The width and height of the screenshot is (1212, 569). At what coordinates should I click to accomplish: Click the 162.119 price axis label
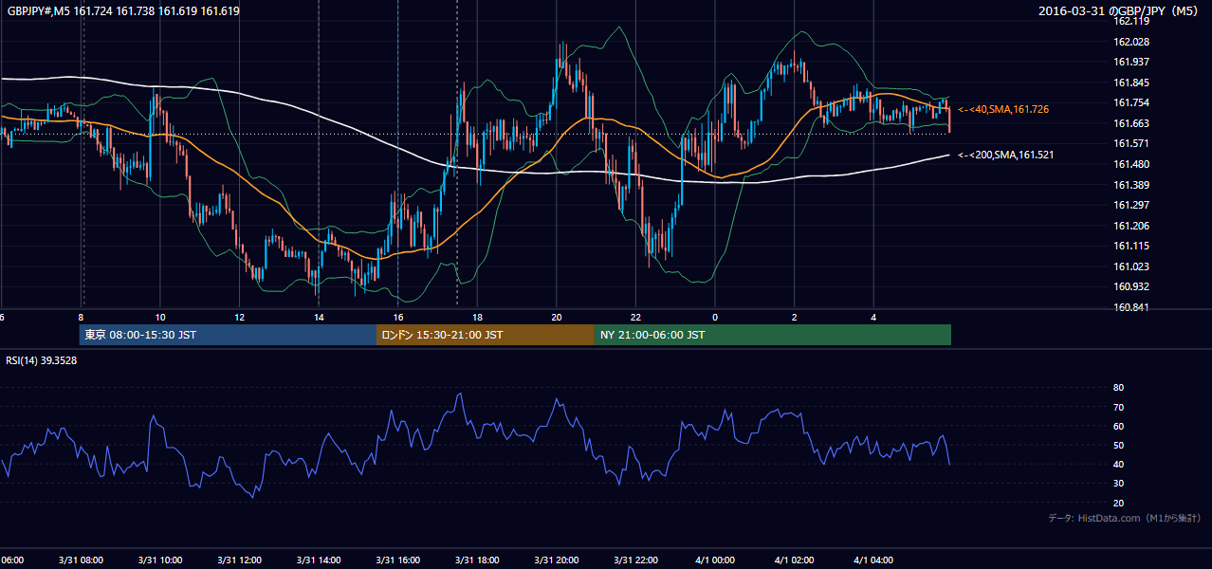click(1131, 21)
